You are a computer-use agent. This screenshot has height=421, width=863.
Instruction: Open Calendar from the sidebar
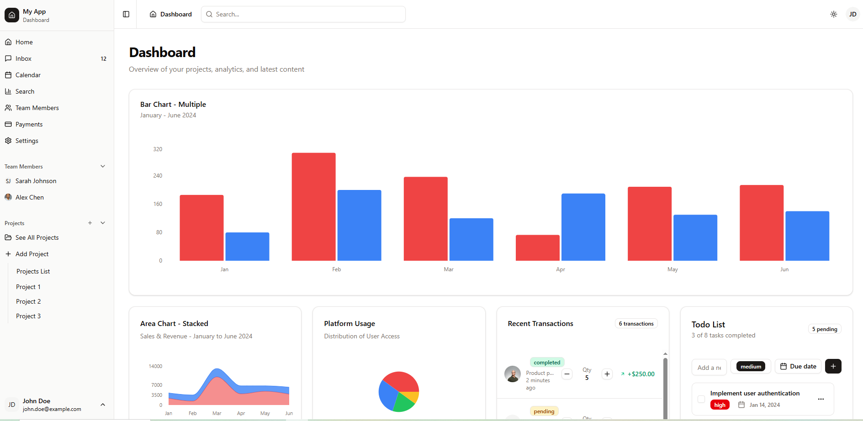tap(57, 75)
